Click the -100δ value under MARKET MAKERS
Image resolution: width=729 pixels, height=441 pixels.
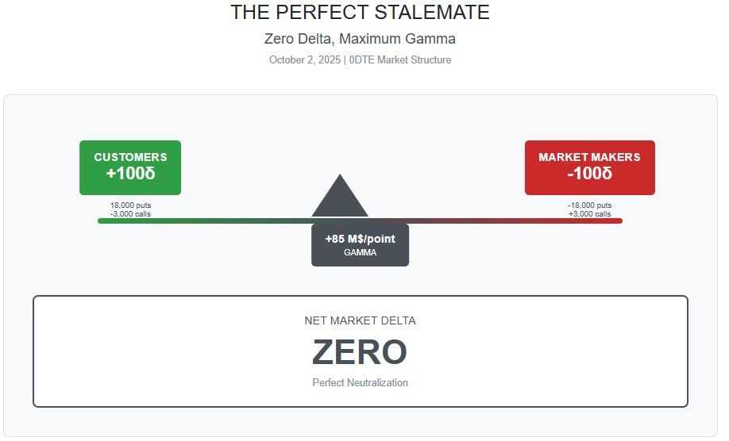[589, 174]
